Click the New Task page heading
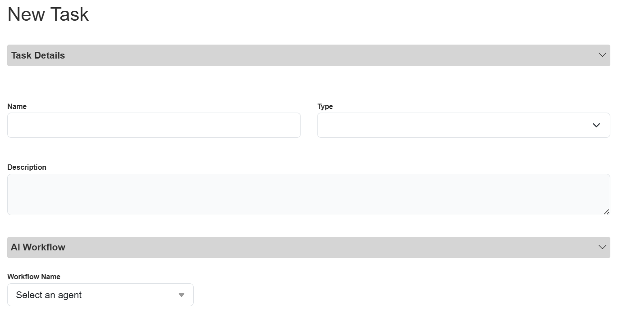 click(x=48, y=14)
